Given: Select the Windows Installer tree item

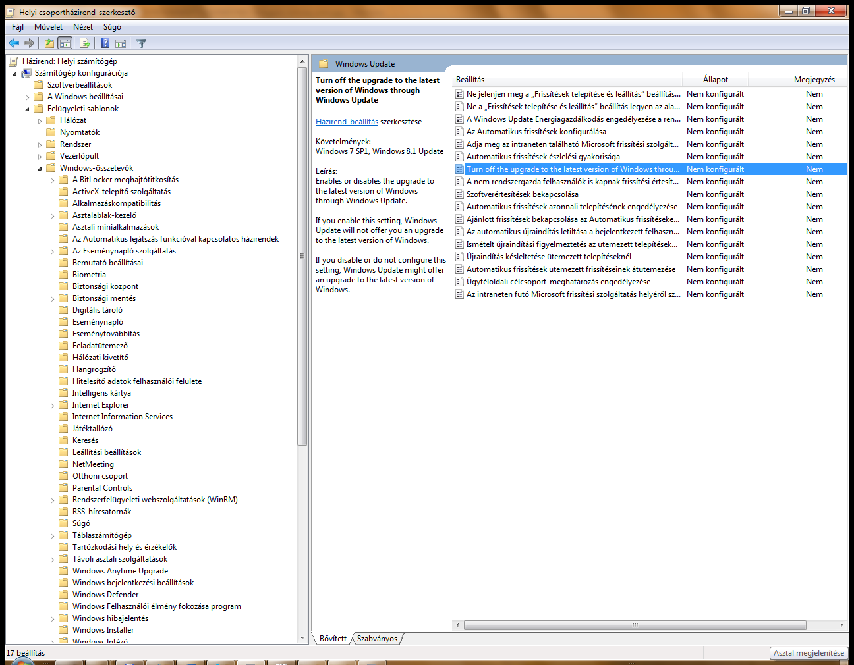Looking at the screenshot, I should pyautogui.click(x=103, y=630).
